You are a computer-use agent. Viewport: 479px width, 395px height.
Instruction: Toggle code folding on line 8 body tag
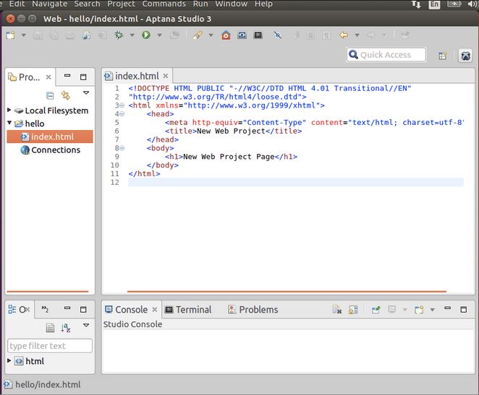click(x=122, y=148)
